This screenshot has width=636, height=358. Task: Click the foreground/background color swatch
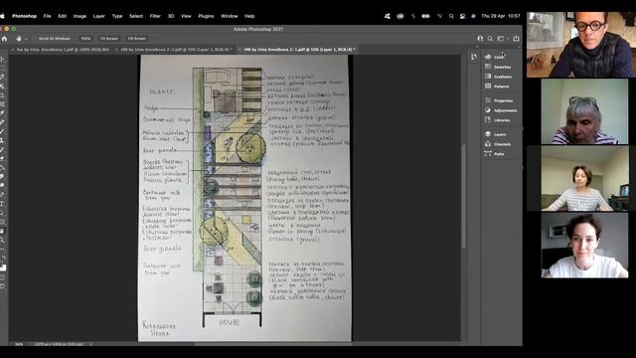click(2, 268)
